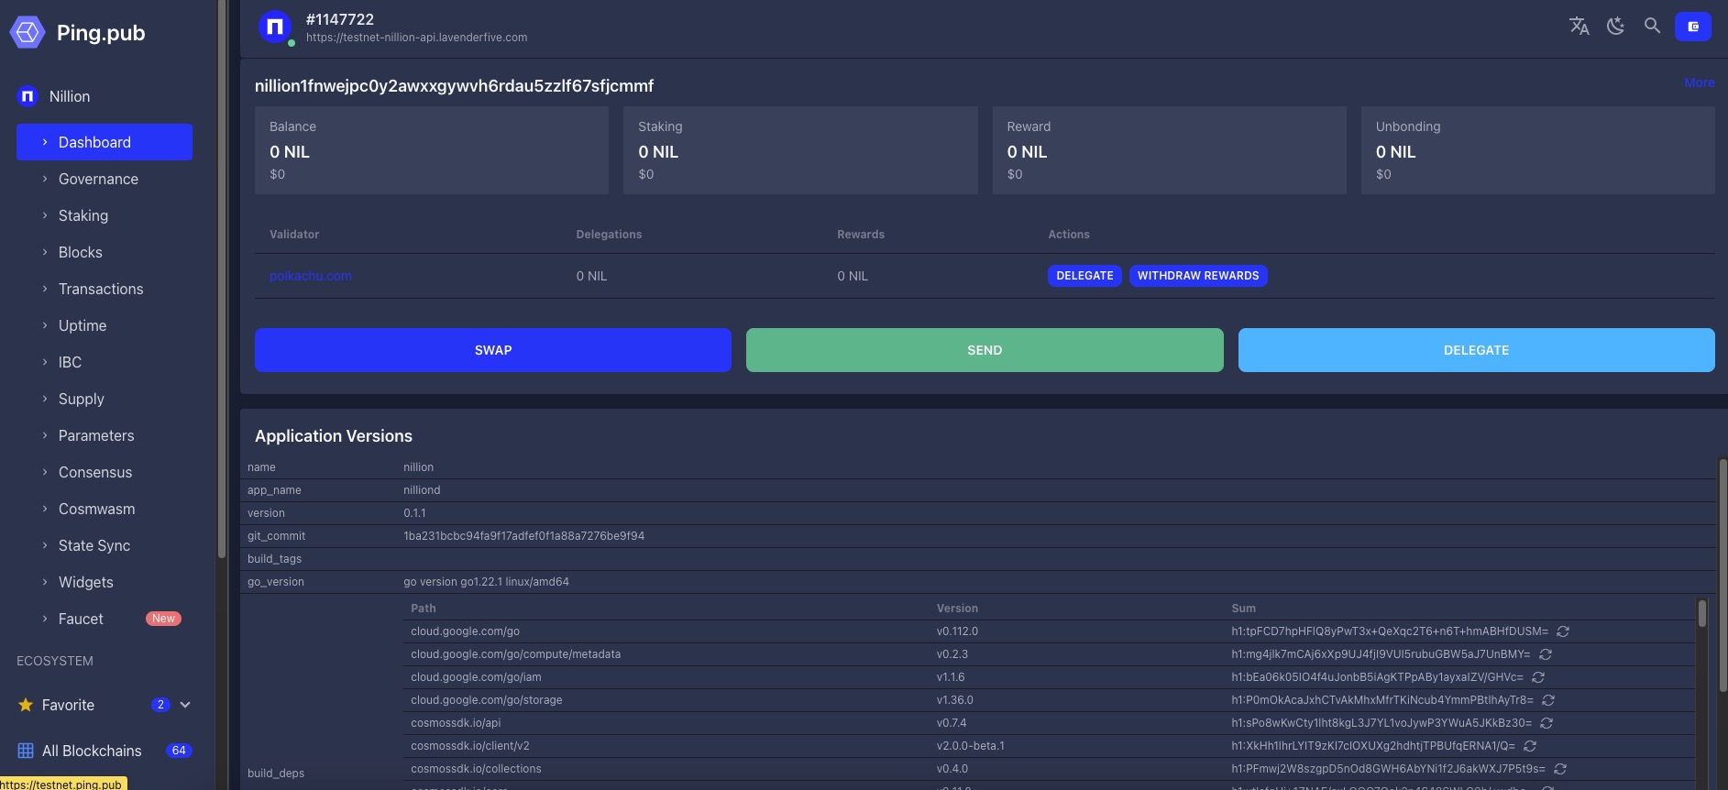This screenshot has height=790, width=1728.
Task: Open the polkachu.com validator link
Action: pos(310,276)
